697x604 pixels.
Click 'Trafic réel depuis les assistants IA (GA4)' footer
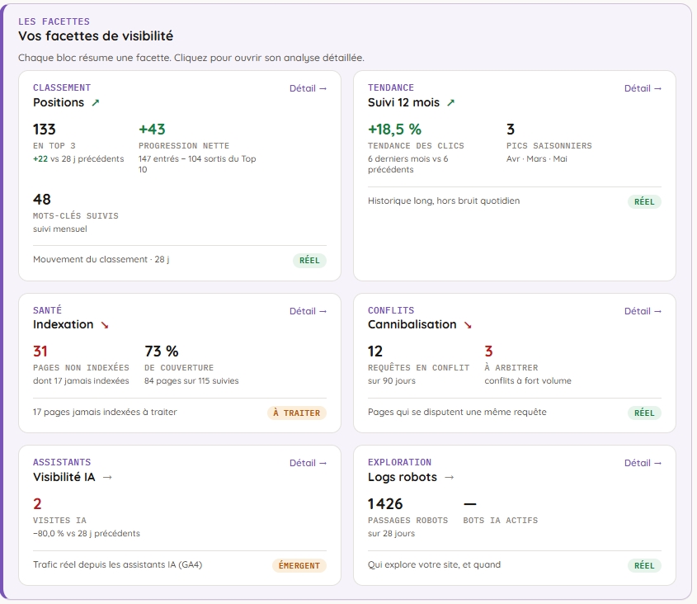click(x=117, y=565)
